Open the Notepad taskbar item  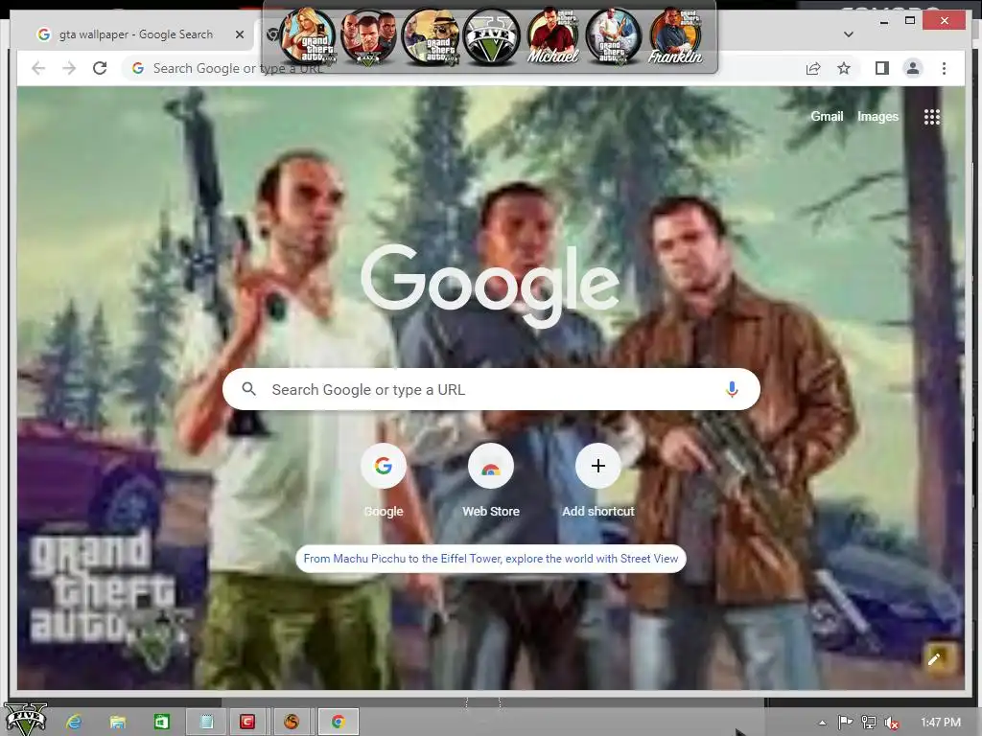205,723
